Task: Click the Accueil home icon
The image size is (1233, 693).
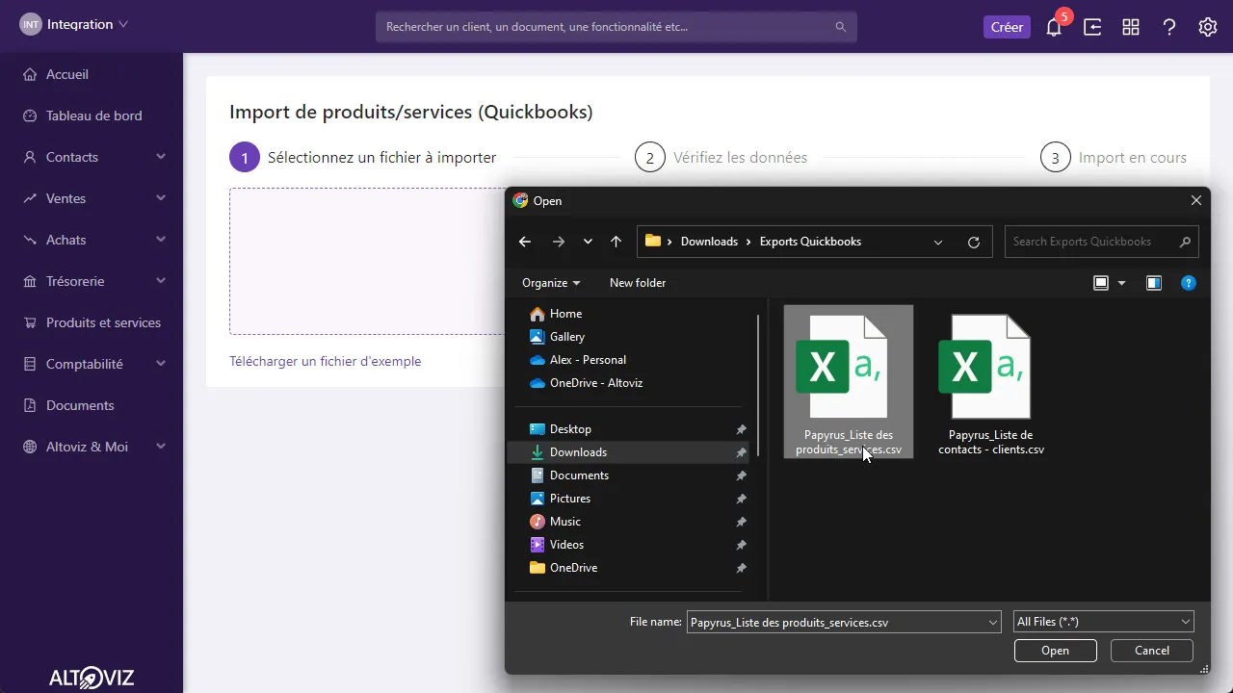Action: coord(30,74)
